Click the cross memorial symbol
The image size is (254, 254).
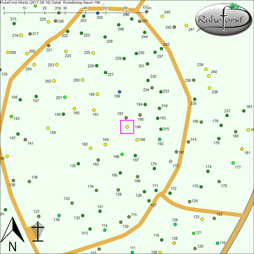38,231
